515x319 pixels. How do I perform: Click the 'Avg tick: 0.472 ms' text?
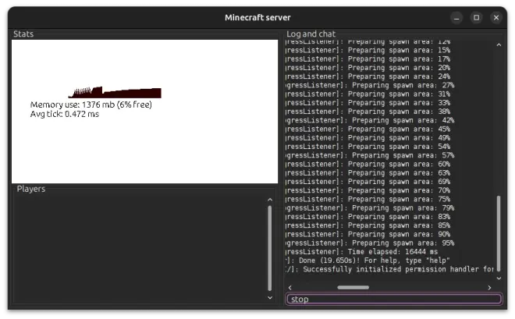(64, 114)
